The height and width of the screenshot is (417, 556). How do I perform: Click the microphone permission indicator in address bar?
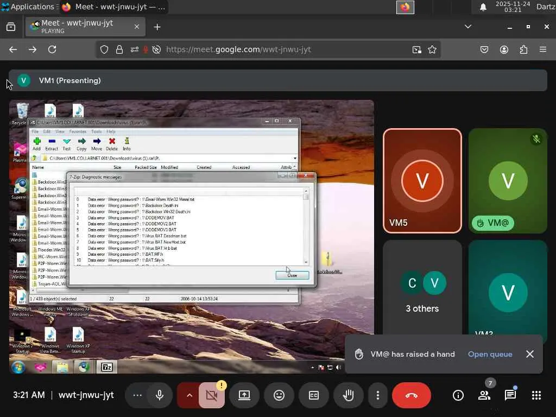click(x=146, y=49)
